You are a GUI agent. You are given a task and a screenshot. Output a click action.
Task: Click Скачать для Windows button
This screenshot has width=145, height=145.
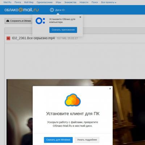(58, 140)
